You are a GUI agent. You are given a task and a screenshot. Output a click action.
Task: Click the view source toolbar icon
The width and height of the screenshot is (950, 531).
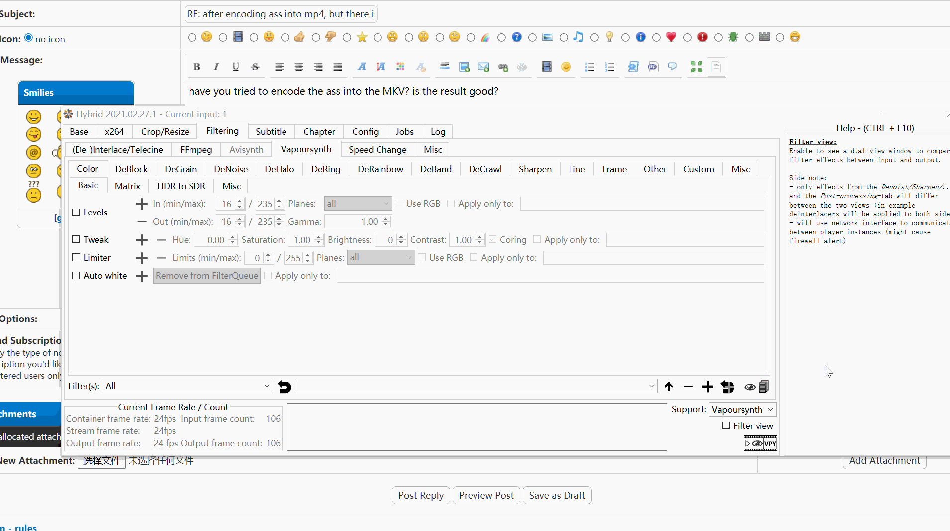point(716,67)
